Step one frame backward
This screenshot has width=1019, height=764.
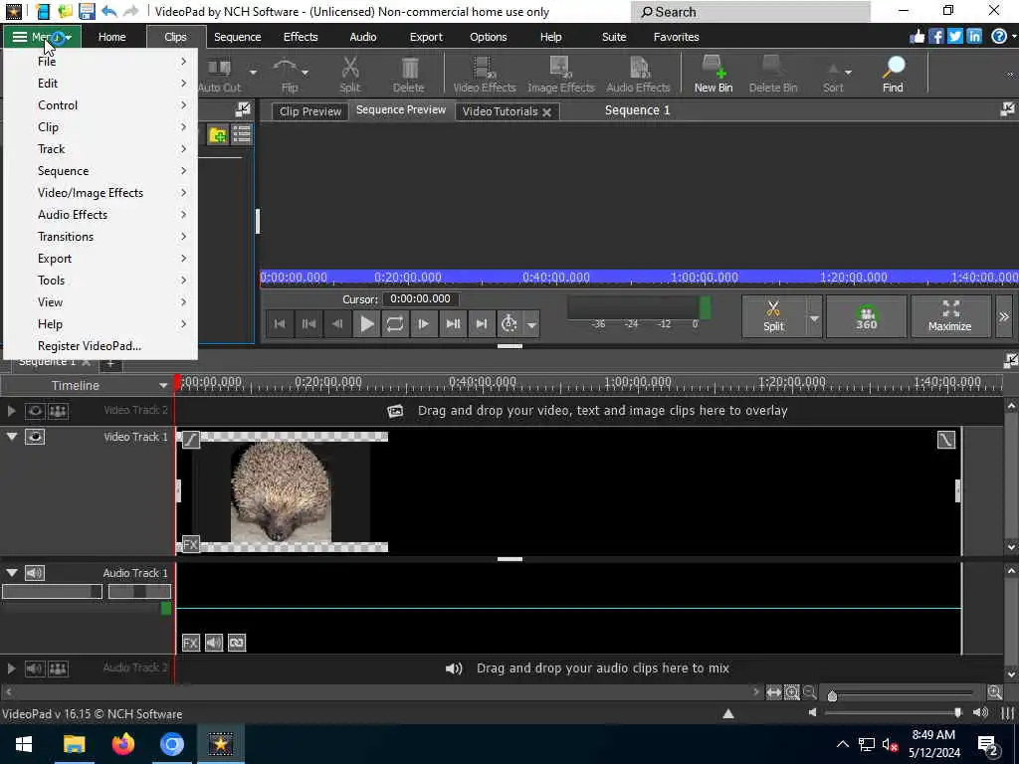[x=337, y=323]
